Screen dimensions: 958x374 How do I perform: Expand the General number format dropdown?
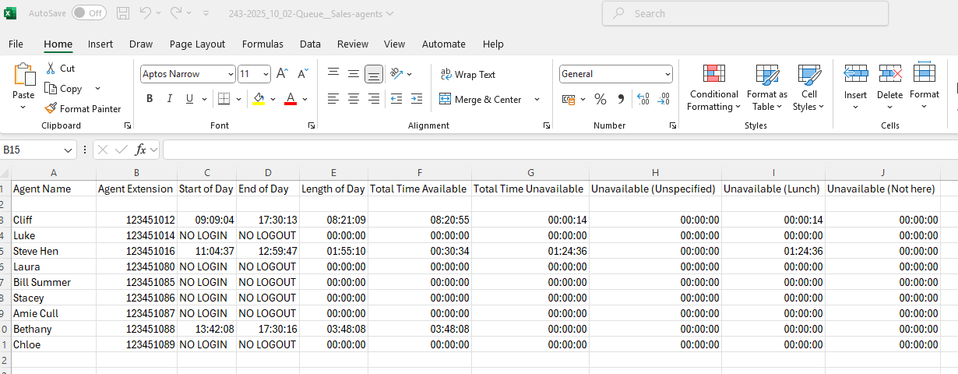[667, 74]
